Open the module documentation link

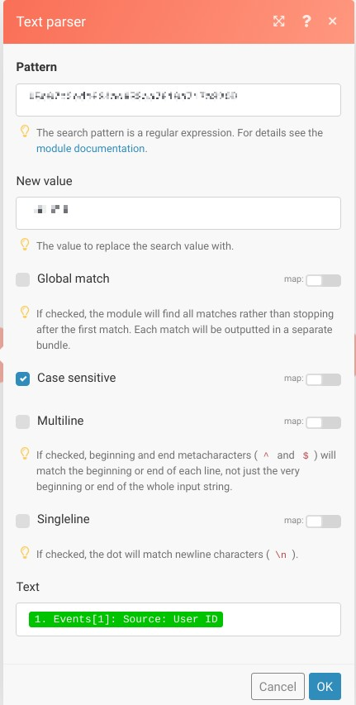tap(92, 149)
